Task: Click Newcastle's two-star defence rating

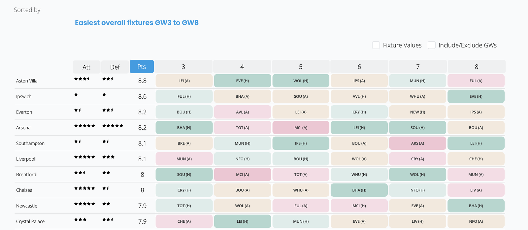Action: (x=106, y=204)
